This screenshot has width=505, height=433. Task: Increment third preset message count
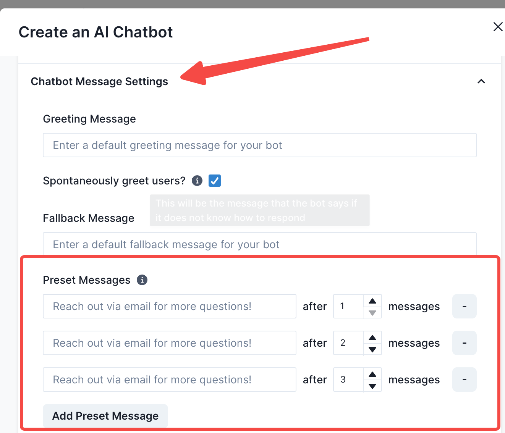372,374
